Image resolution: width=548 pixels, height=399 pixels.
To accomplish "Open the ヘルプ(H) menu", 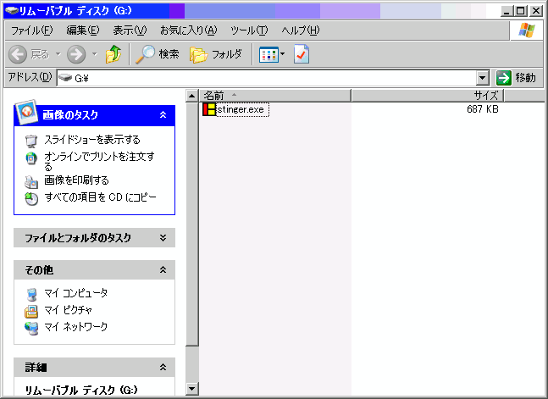I will pos(301,30).
